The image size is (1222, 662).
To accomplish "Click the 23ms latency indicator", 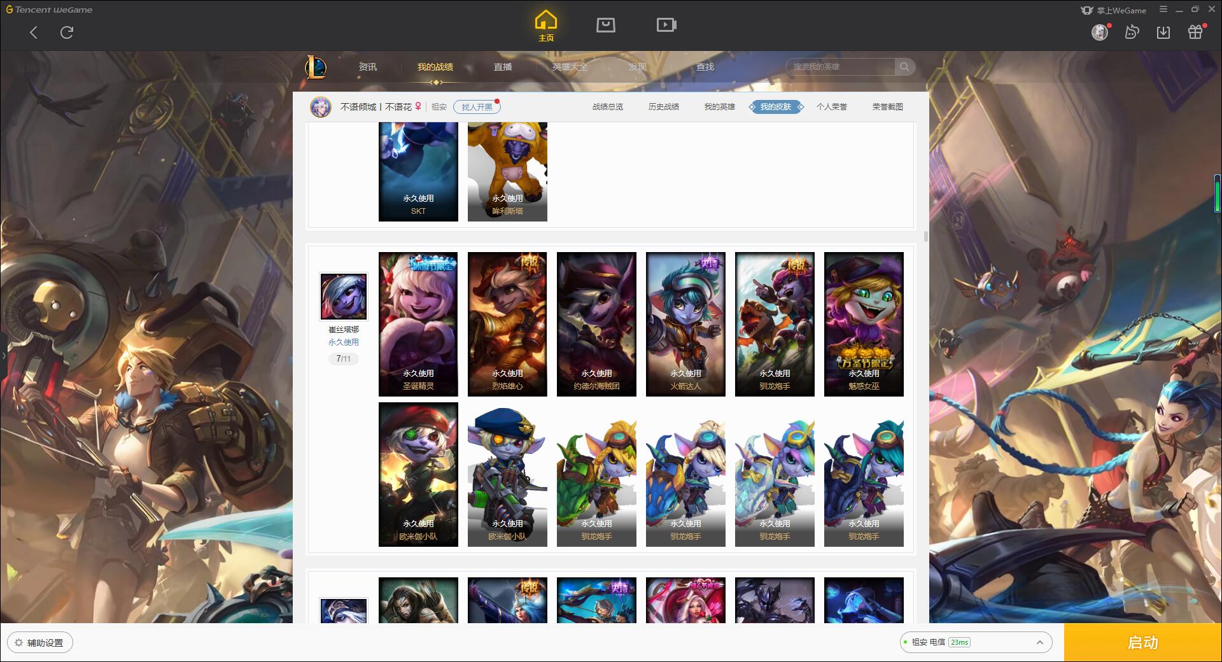I will click(x=959, y=642).
